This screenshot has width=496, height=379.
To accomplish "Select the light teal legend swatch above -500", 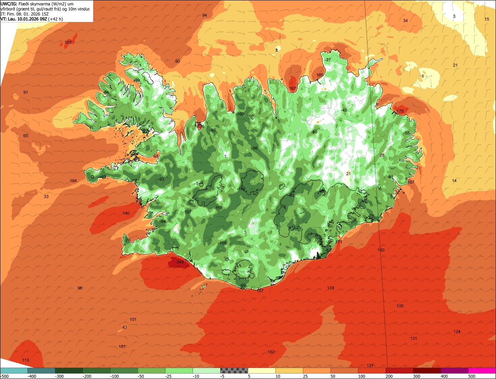I will (14, 370).
